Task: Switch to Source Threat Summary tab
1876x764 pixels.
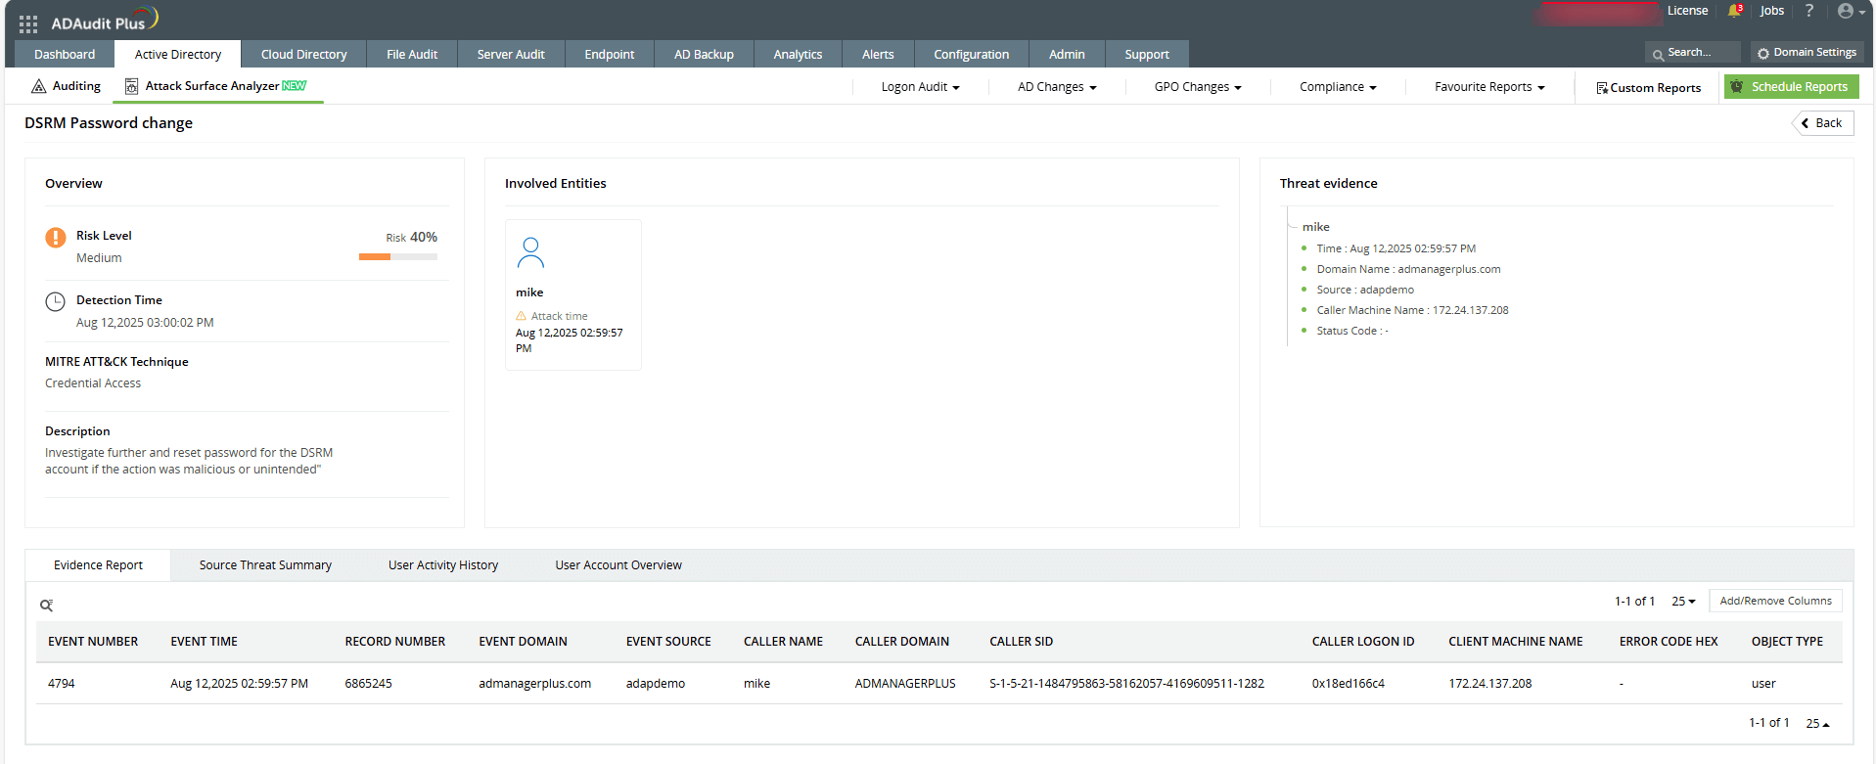Action: click(x=265, y=565)
